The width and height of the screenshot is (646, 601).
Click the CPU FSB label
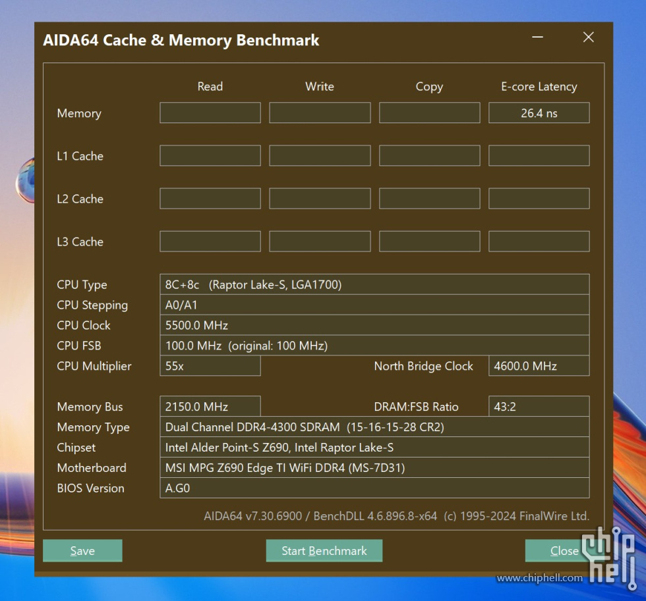pyautogui.click(x=78, y=346)
